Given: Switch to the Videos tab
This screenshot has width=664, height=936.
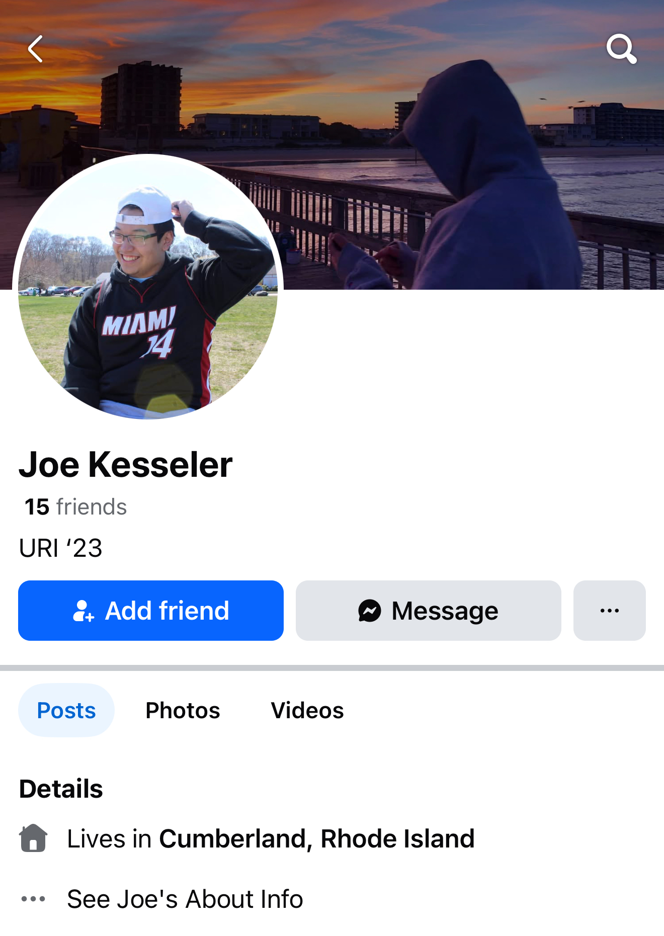Looking at the screenshot, I should (x=307, y=710).
